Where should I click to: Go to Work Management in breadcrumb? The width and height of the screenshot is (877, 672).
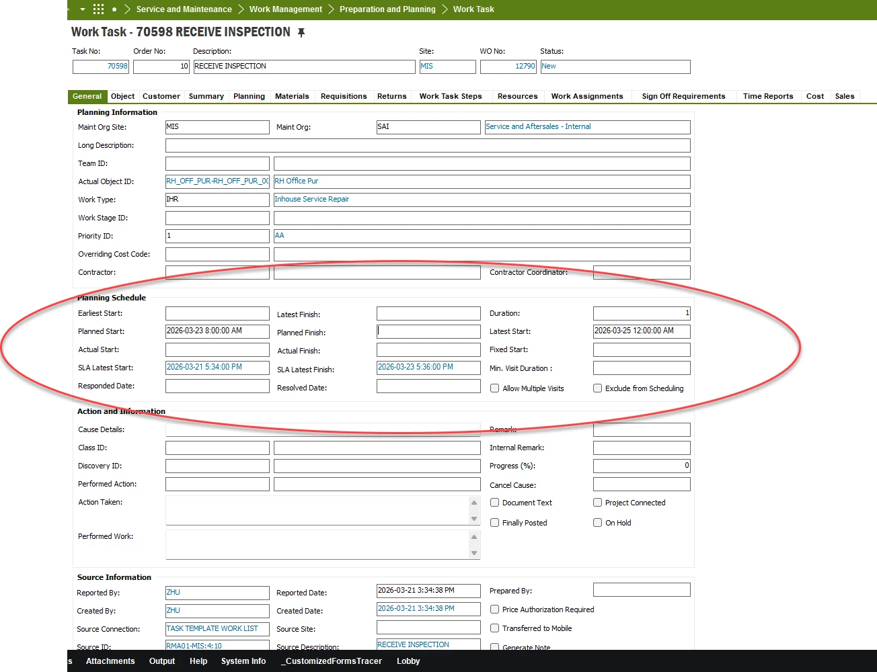(286, 9)
